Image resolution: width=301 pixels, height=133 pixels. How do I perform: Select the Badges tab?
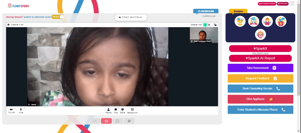(x=238, y=11)
